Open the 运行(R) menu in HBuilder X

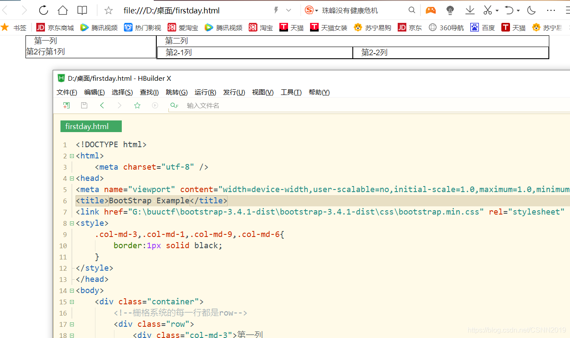tap(206, 92)
